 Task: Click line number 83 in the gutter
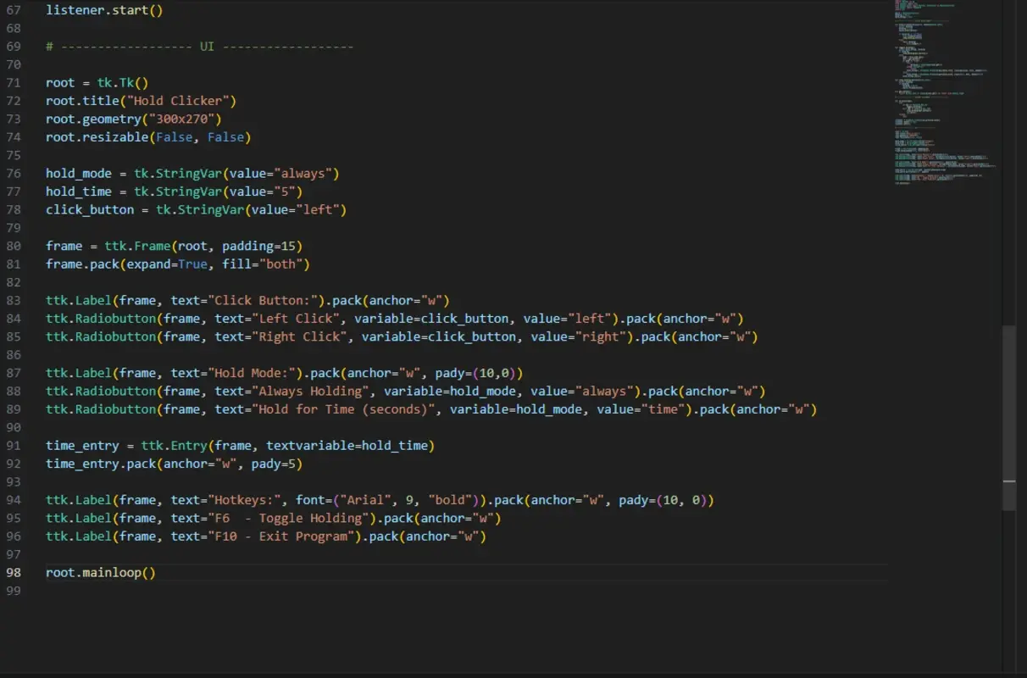tap(14, 300)
